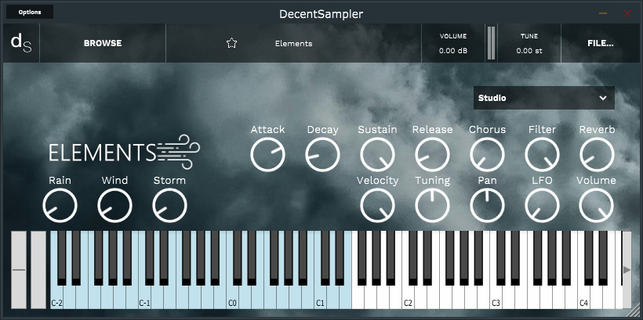Favorite the Elements preset with the star
This screenshot has width=643, height=320.
click(231, 43)
